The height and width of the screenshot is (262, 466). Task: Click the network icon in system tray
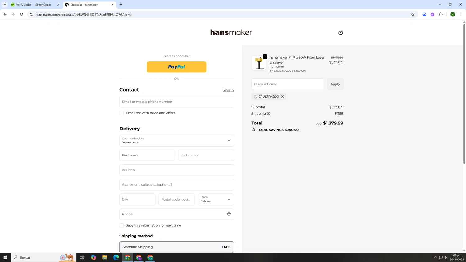tap(441, 257)
